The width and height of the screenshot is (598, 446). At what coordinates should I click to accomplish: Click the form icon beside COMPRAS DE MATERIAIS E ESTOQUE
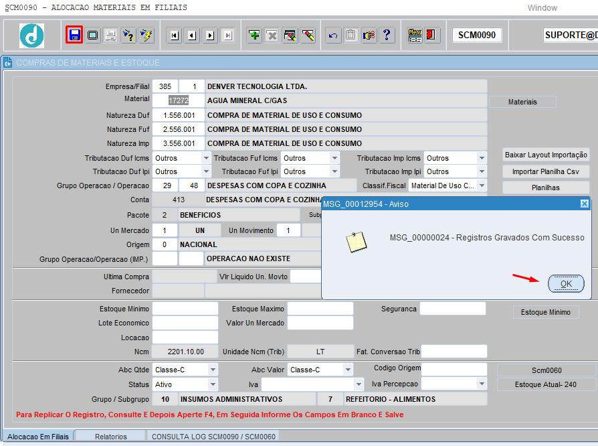click(8, 63)
